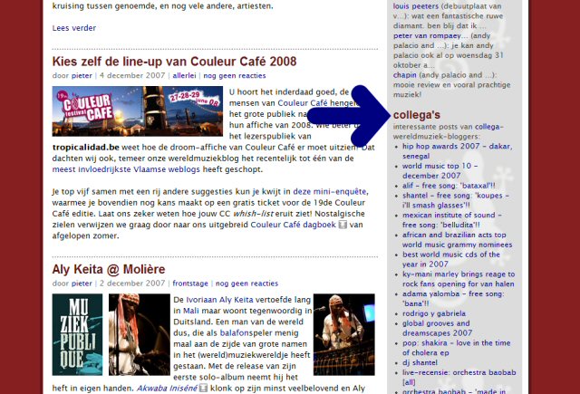
Task: Open 'best world music cds of the year in 2007'
Action: [451, 259]
